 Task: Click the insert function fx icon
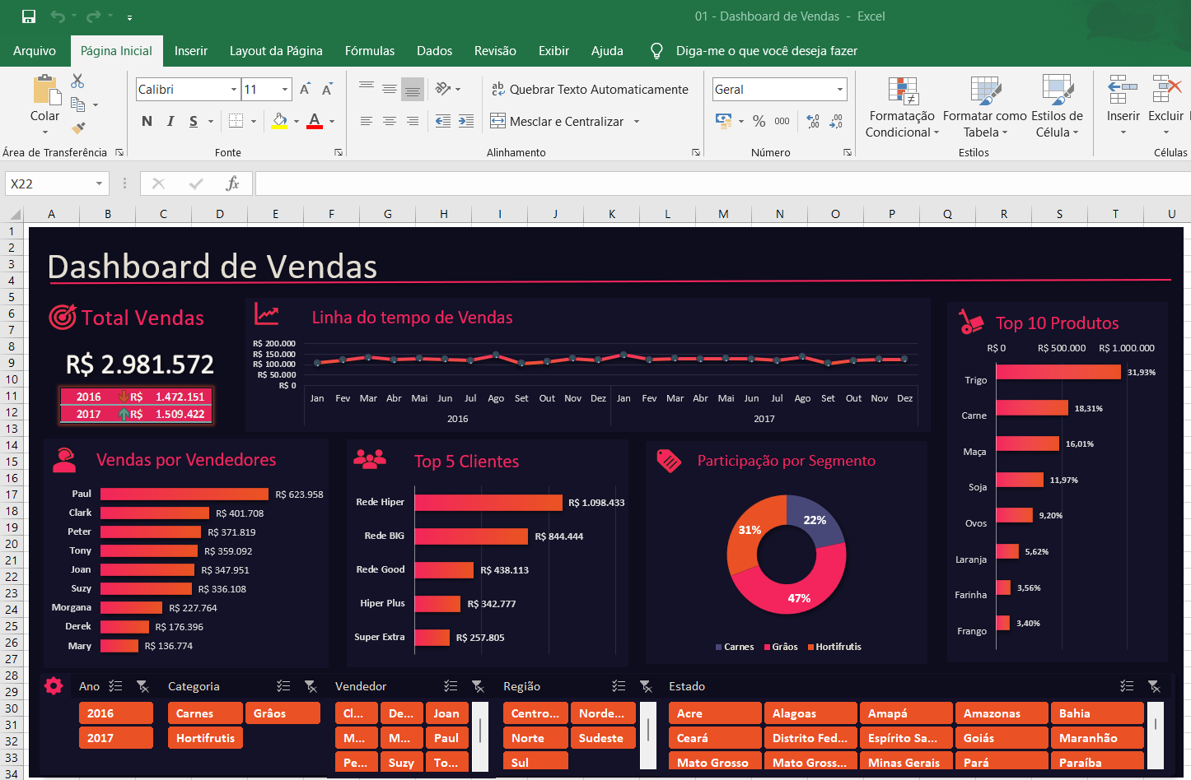[x=233, y=183]
